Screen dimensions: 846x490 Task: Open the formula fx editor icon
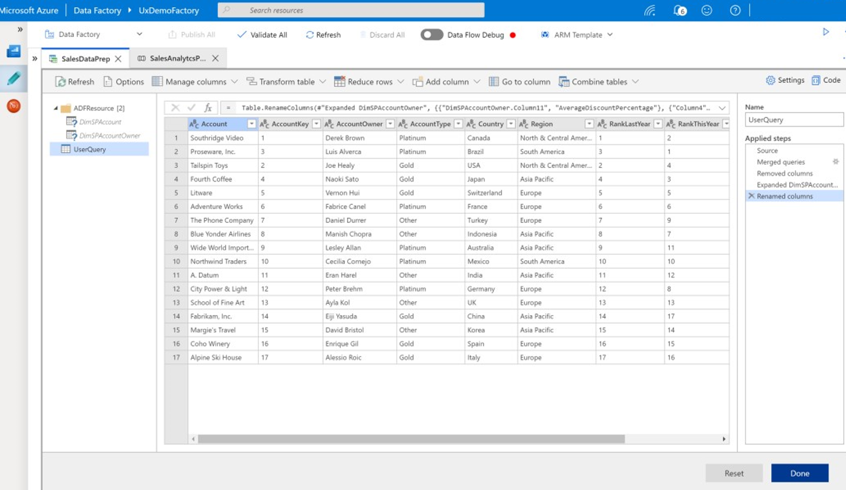click(208, 108)
